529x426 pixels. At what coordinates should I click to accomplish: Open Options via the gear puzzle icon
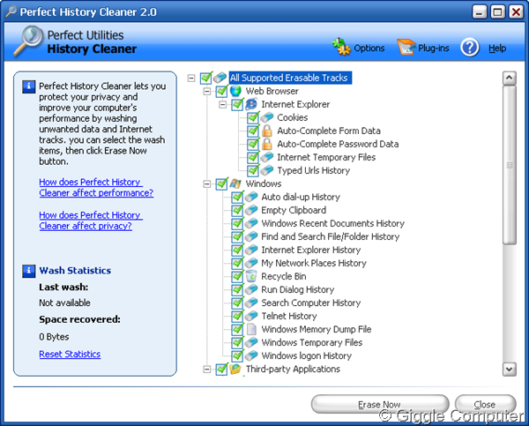coord(341,47)
